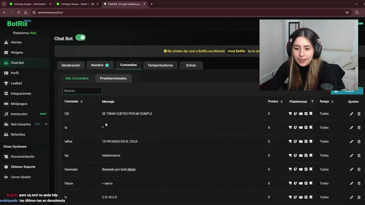Go to Perfil in the sidebar
Image resolution: width=365 pixels, height=205 pixels.
click(15, 73)
